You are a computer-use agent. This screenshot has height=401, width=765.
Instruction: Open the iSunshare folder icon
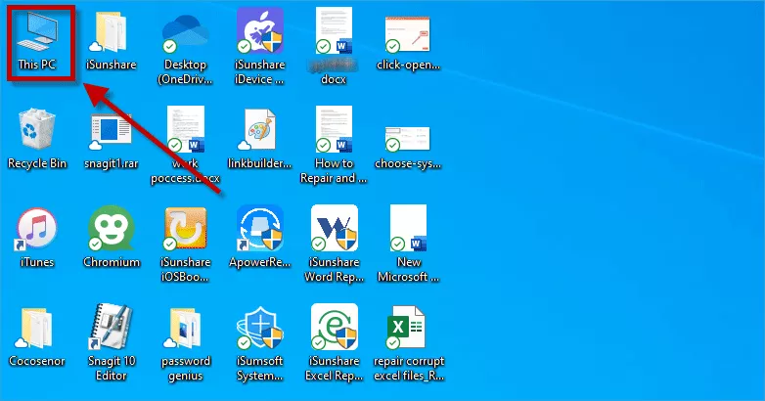(111, 32)
